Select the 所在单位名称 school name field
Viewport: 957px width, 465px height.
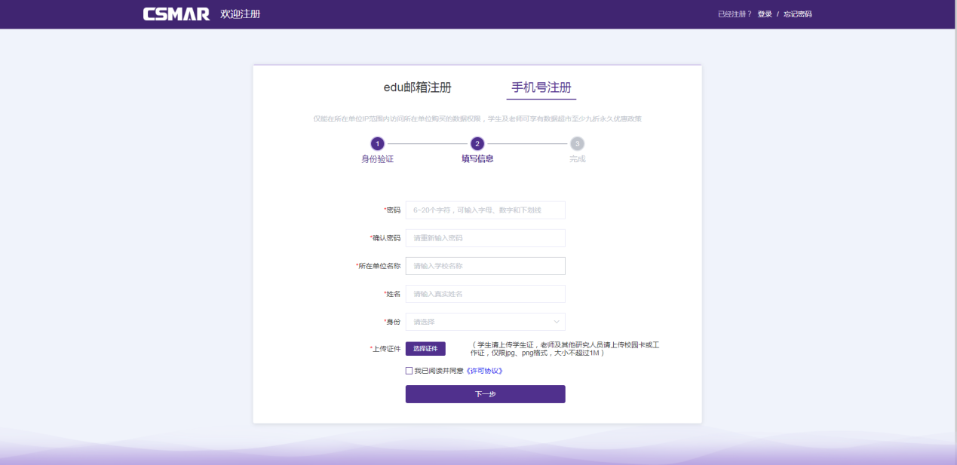485,266
